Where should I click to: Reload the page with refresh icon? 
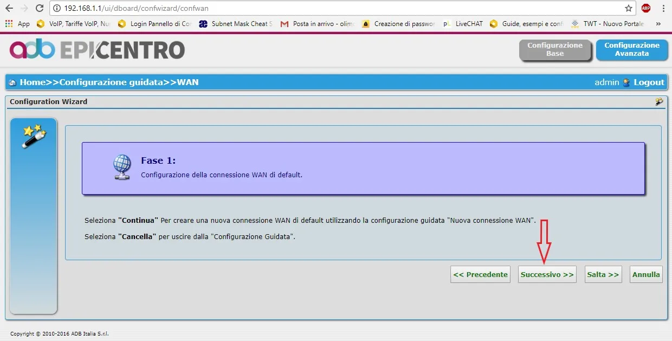click(40, 9)
